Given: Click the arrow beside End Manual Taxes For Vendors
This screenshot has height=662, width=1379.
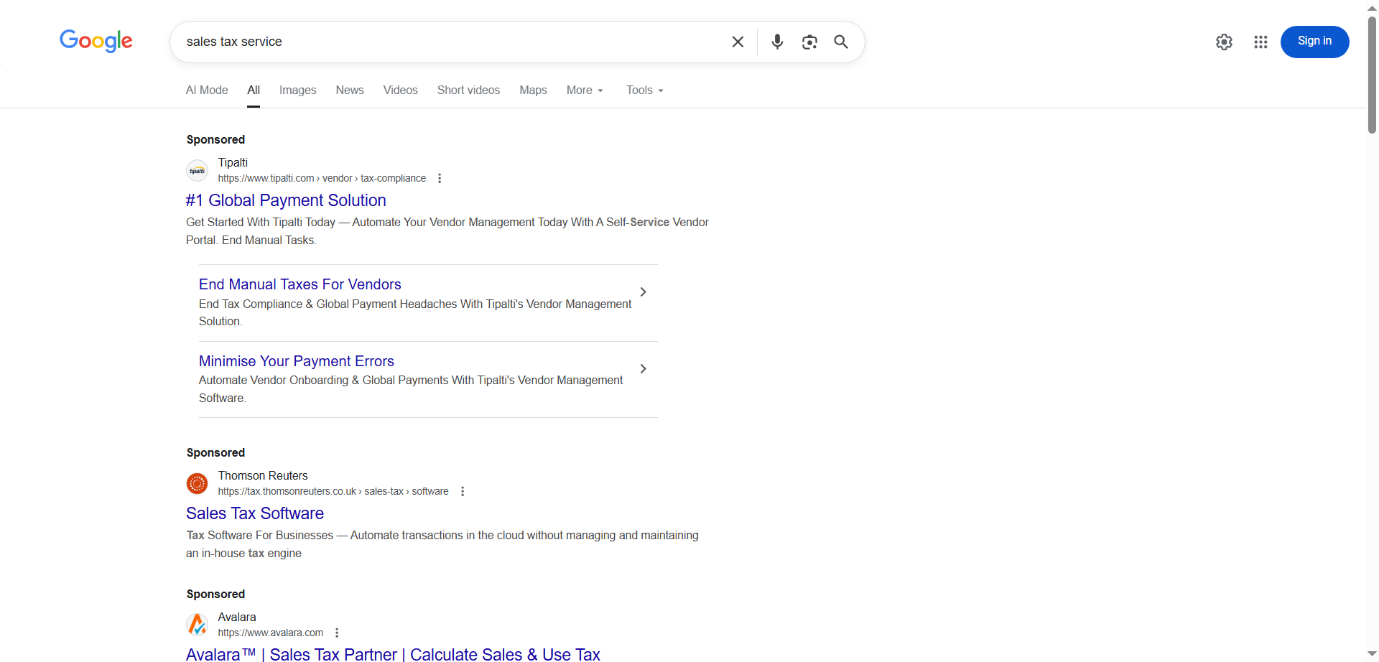Looking at the screenshot, I should (x=644, y=292).
